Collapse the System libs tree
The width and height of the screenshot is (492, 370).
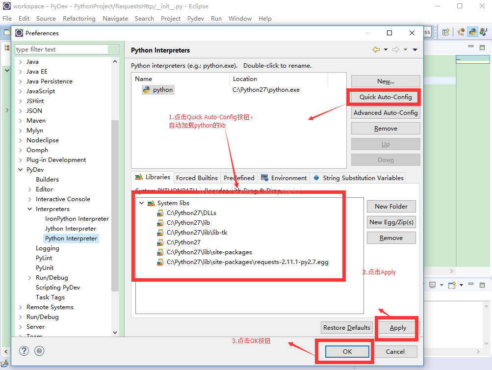[141, 203]
